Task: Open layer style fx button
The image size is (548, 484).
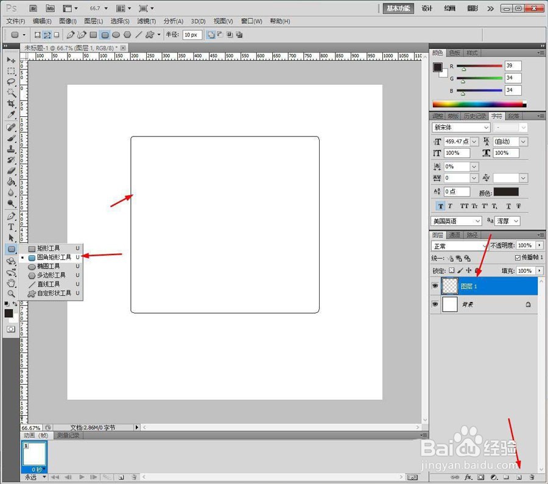Action: 468,477
